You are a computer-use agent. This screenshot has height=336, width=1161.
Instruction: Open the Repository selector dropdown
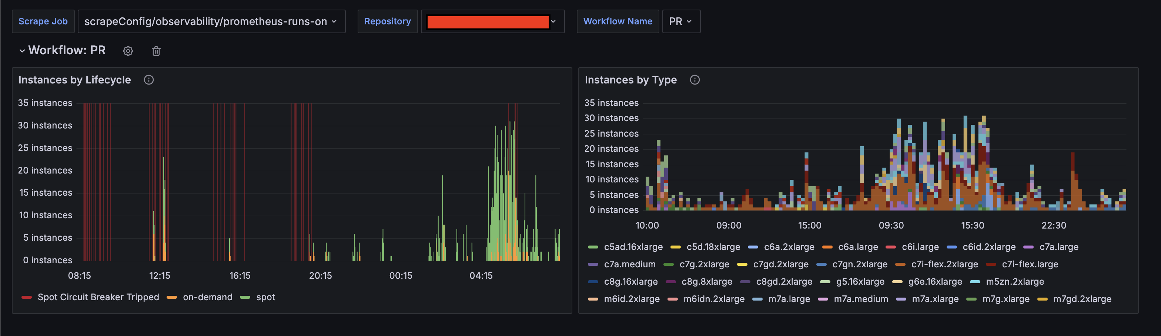click(x=493, y=21)
